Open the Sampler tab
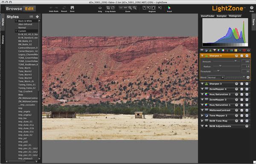 tap(221, 16)
